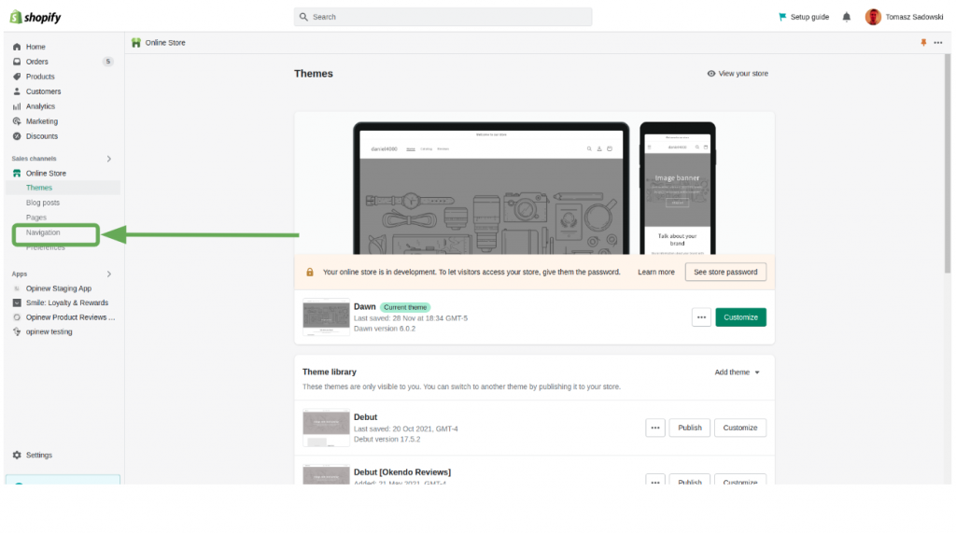
Task: Go to Themes in the sidebar
Action: click(x=39, y=188)
